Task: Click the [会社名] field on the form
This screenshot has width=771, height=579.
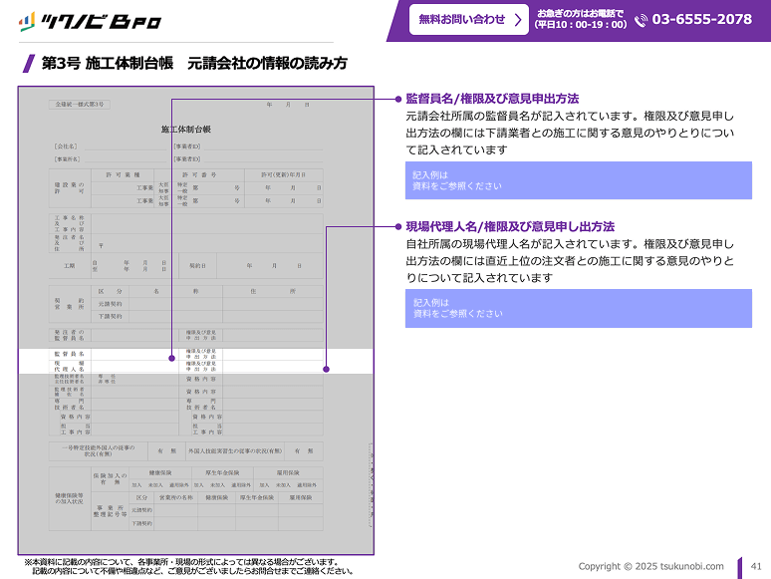Action: click(x=111, y=146)
